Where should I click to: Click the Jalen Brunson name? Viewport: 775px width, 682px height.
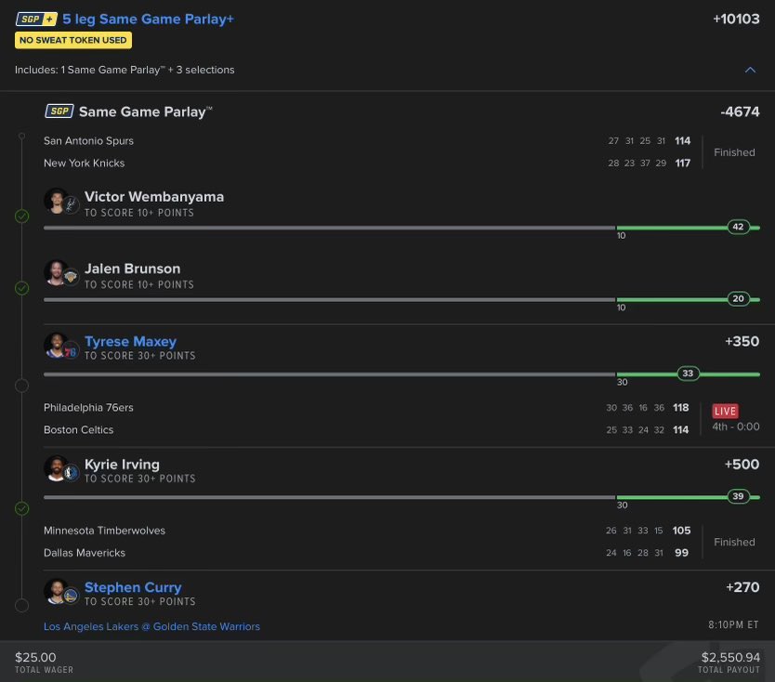[x=133, y=269]
